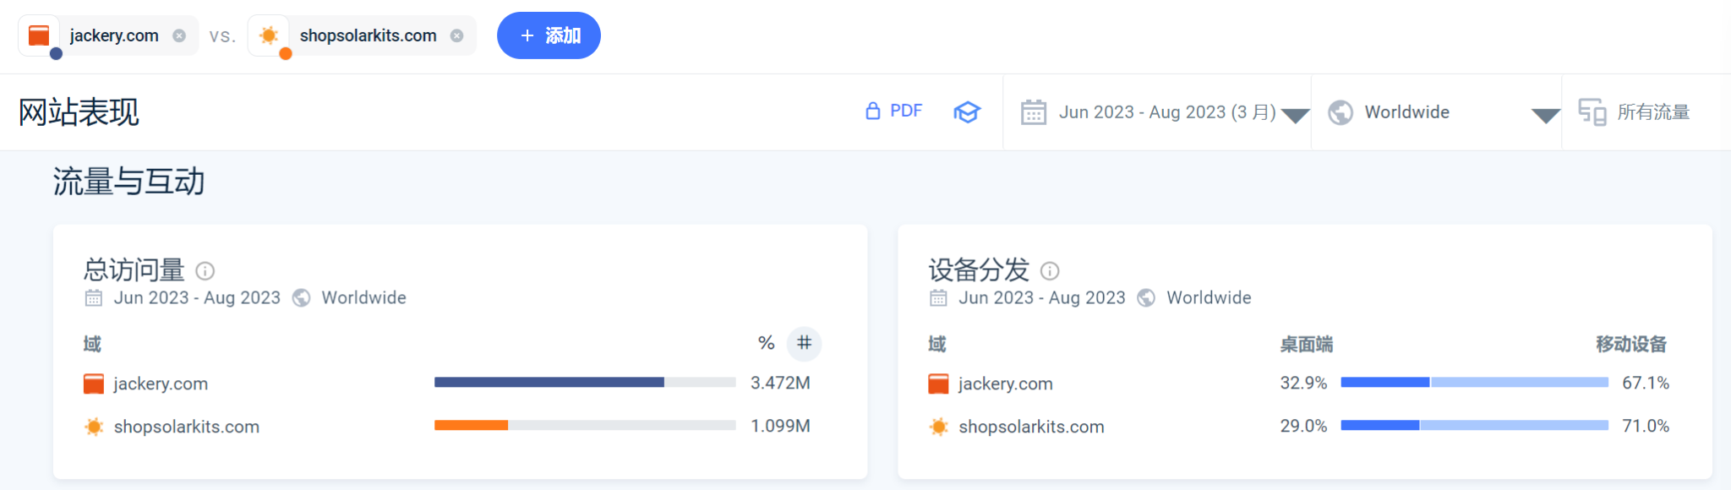Click jackery.com's blue total visits bar
This screenshot has width=1731, height=490.
(549, 383)
